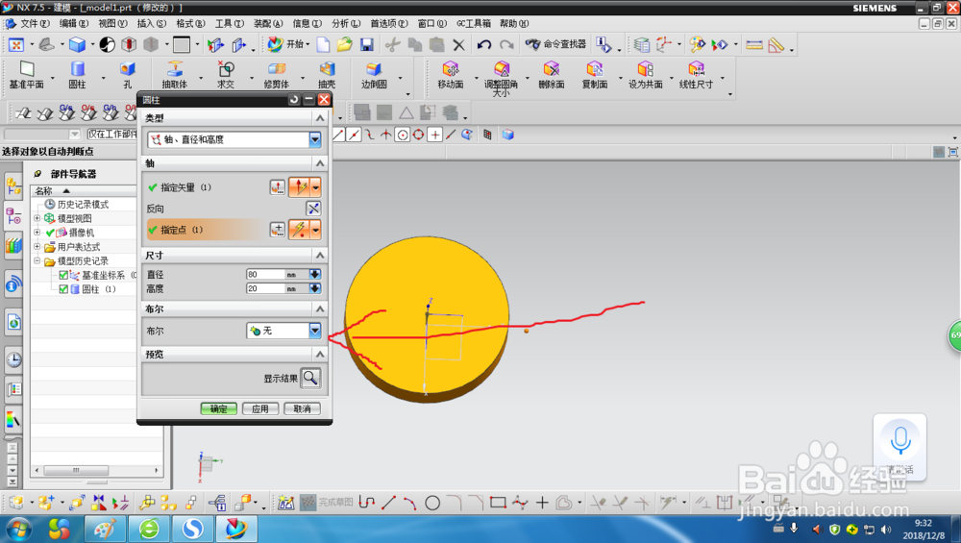961x543 pixels.
Task: Toggle the 圆柱 (1) feature checkbox
Action: [63, 289]
